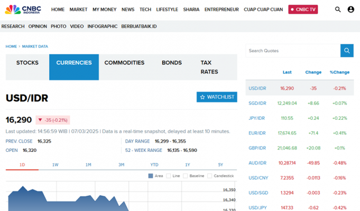
Task: Open the Bonds tab
Action: [x=171, y=63]
